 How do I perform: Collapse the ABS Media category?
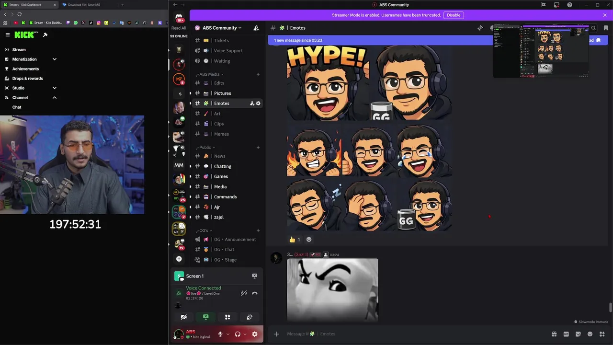pos(210,74)
